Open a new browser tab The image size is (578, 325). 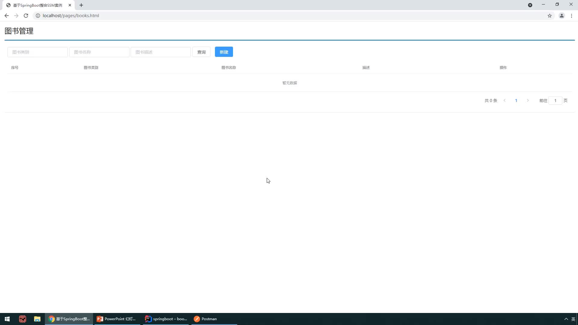pos(81,5)
